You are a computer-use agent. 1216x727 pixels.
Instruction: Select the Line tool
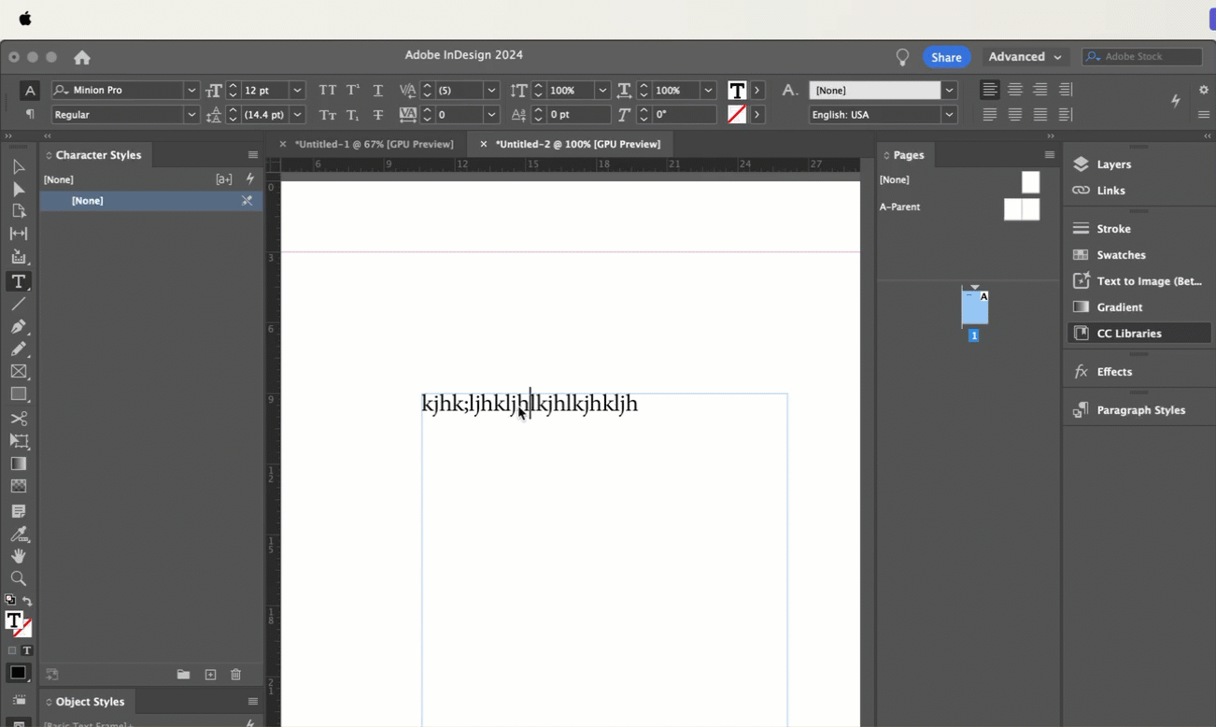19,305
